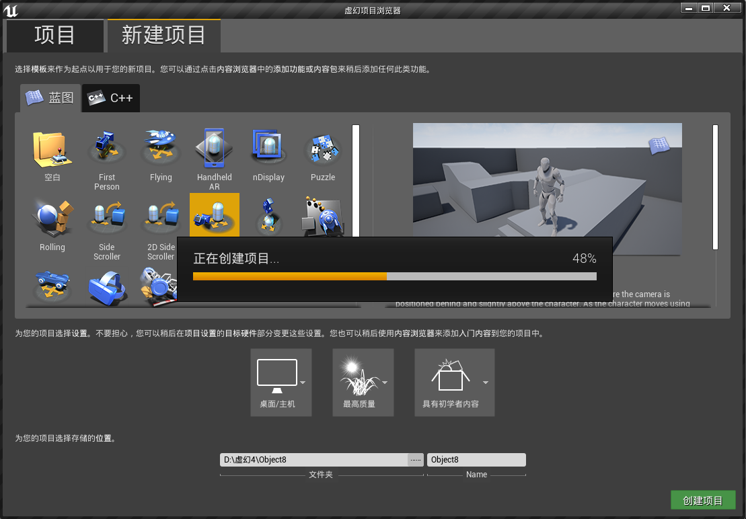The image size is (746, 519).
Task: Open the 具有初学者内容 starter content dropdown
Action: pos(454,382)
